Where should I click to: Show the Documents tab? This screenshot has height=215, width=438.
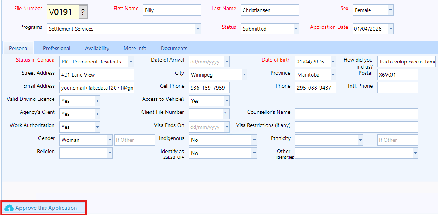point(174,48)
